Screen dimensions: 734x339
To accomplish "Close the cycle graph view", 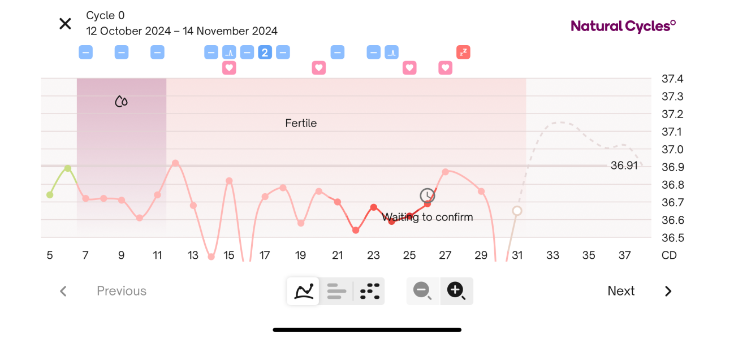I will (x=66, y=24).
